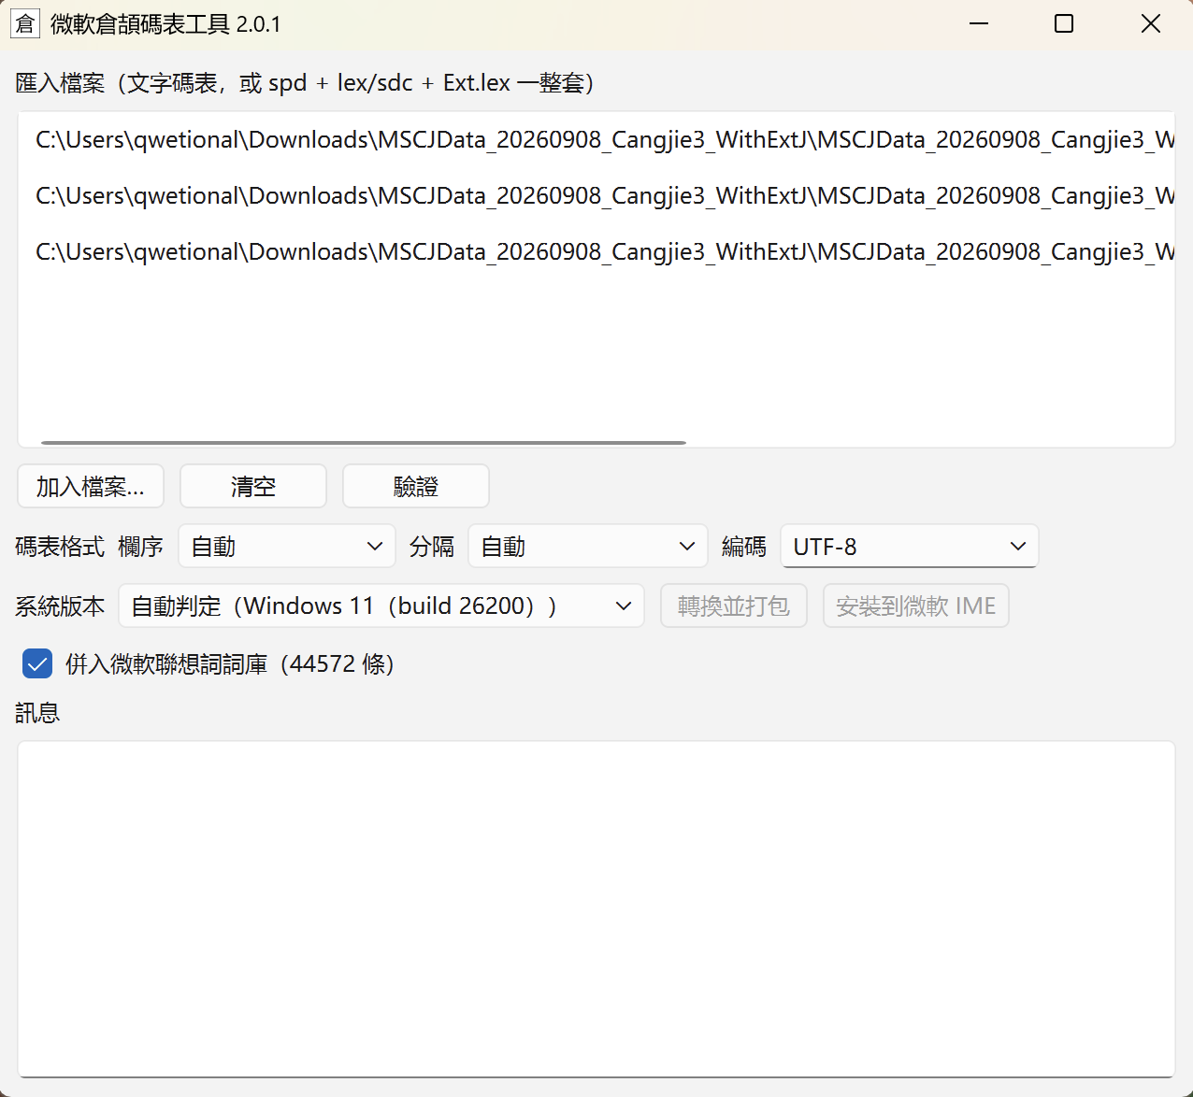1193x1097 pixels.
Task: Click inside the 訊息 message box
Action: click(596, 909)
